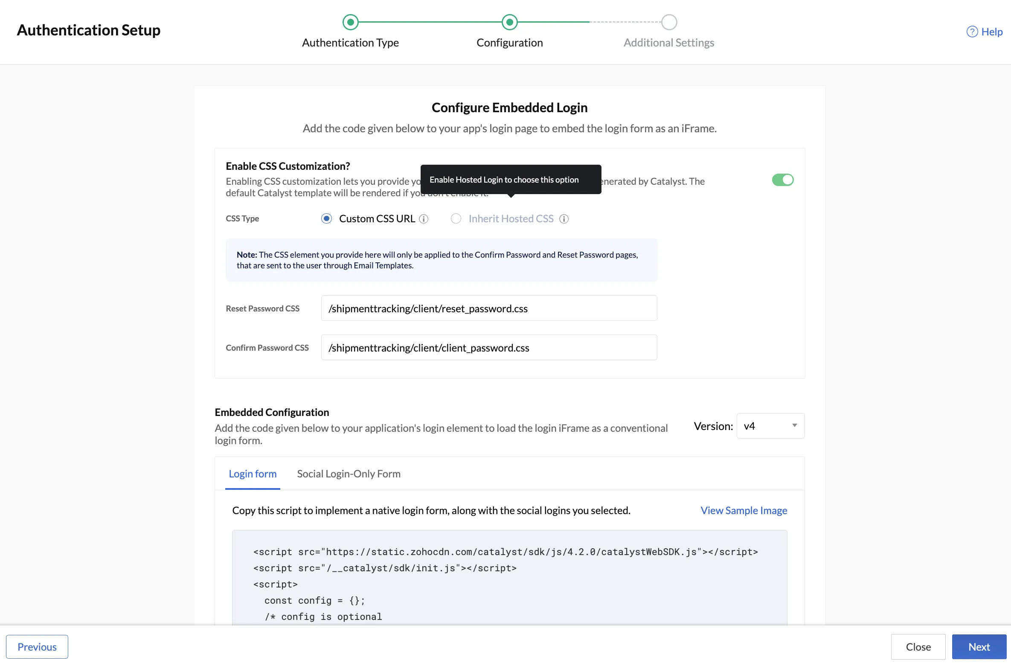This screenshot has width=1011, height=663.
Task: Click info icon beside Custom CSS URL
Action: click(x=424, y=219)
